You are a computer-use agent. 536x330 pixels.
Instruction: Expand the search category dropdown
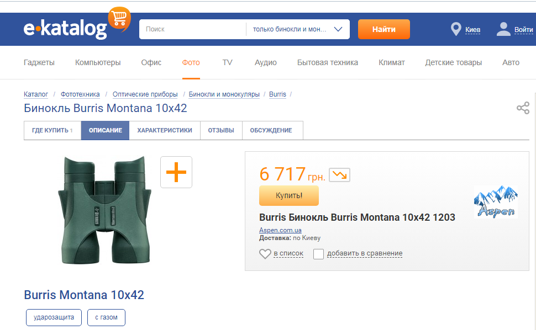tap(298, 29)
